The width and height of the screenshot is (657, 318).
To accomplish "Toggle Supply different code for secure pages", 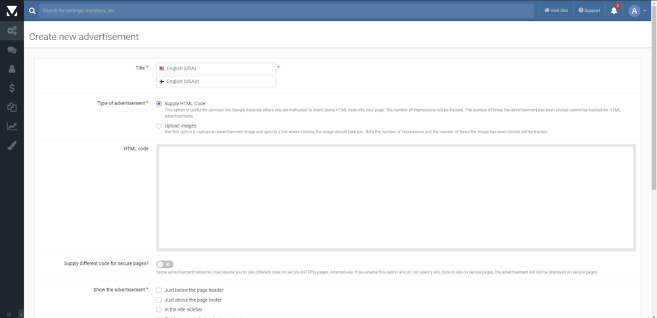I will coord(164,264).
